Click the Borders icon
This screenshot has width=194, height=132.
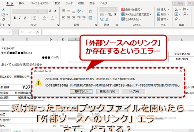pyautogui.click(x=34, y=18)
